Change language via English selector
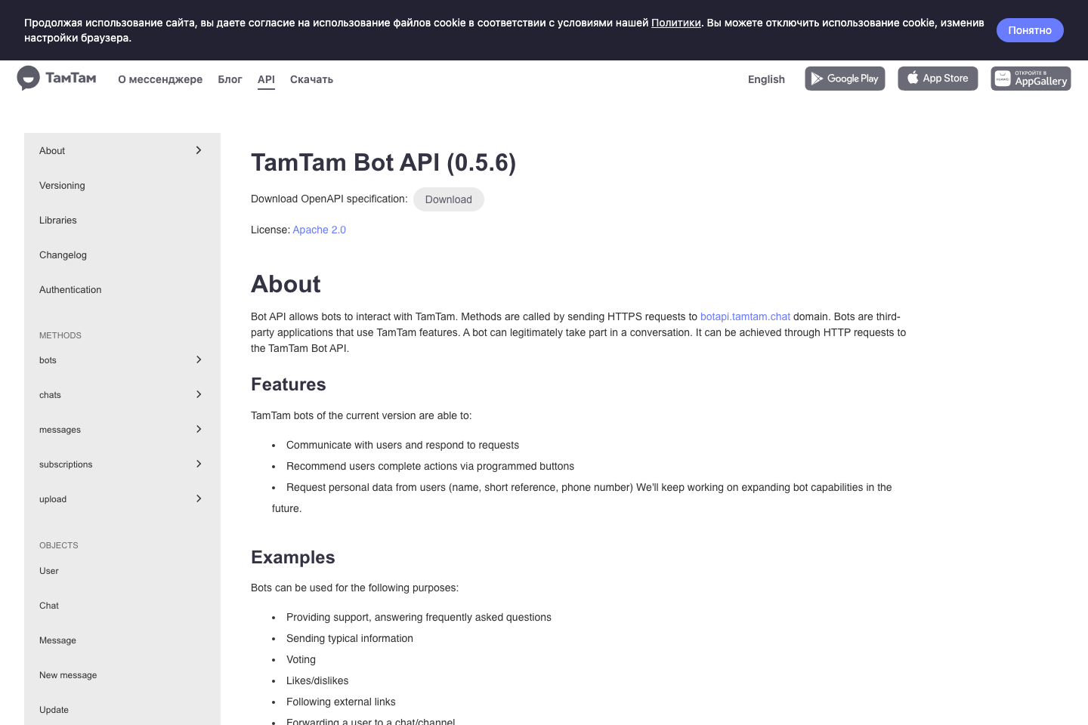1088x725 pixels. point(766,79)
